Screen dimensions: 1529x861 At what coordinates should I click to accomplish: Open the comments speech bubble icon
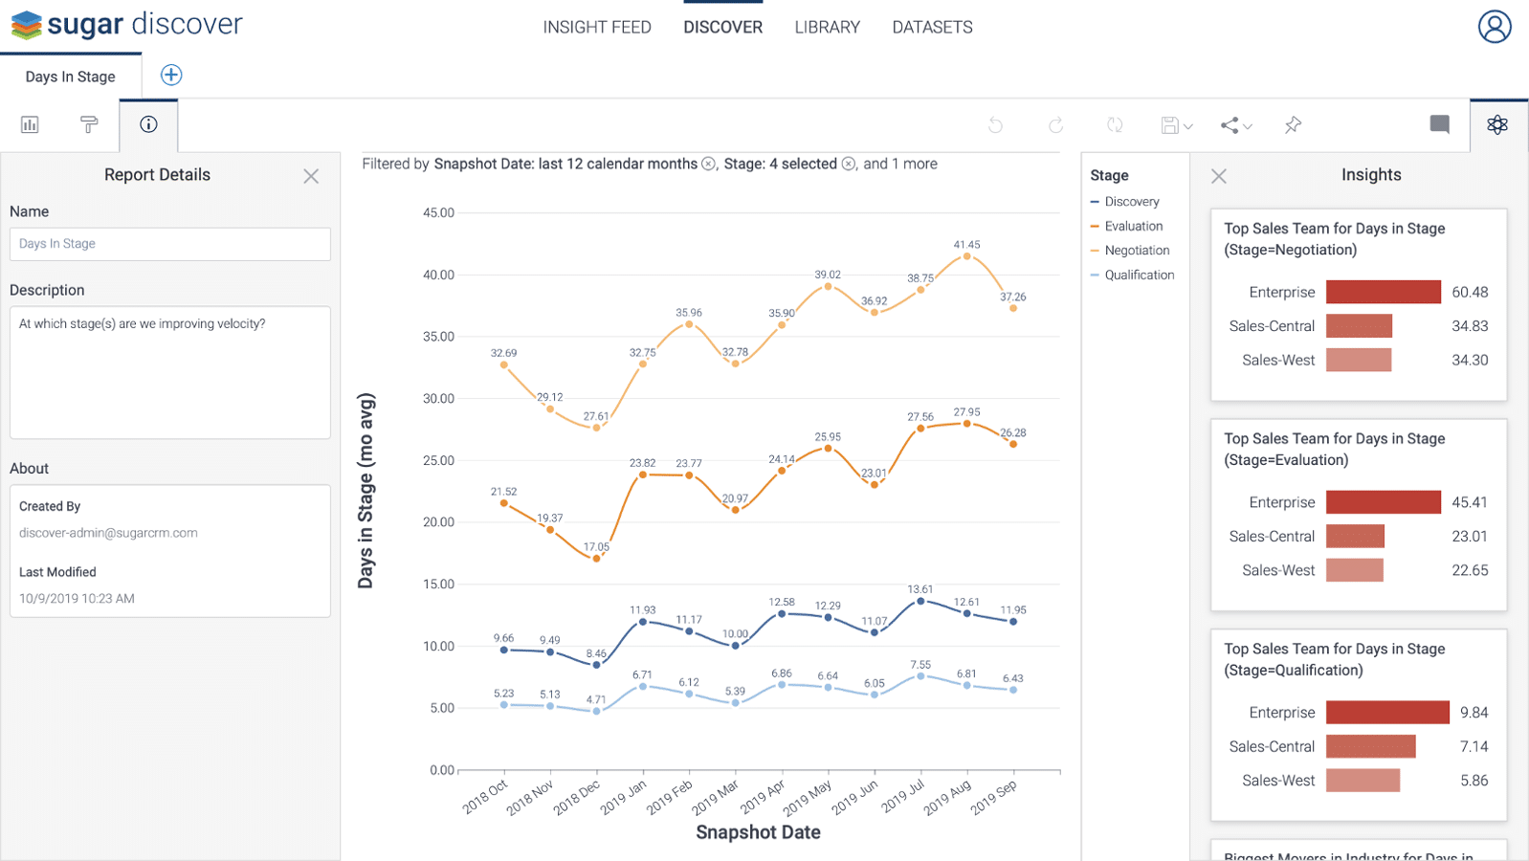1439,124
